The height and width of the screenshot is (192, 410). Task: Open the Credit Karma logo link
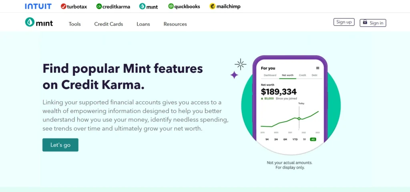113,6
